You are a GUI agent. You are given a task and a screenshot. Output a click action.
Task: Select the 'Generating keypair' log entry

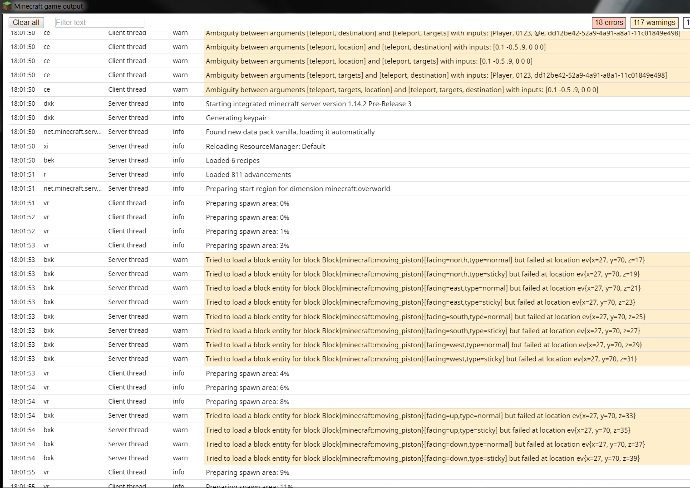(x=236, y=118)
